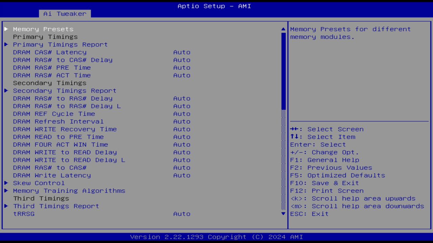Select the DRAM READ to PRE Time label
The width and height of the screenshot is (433, 243).
58,137
